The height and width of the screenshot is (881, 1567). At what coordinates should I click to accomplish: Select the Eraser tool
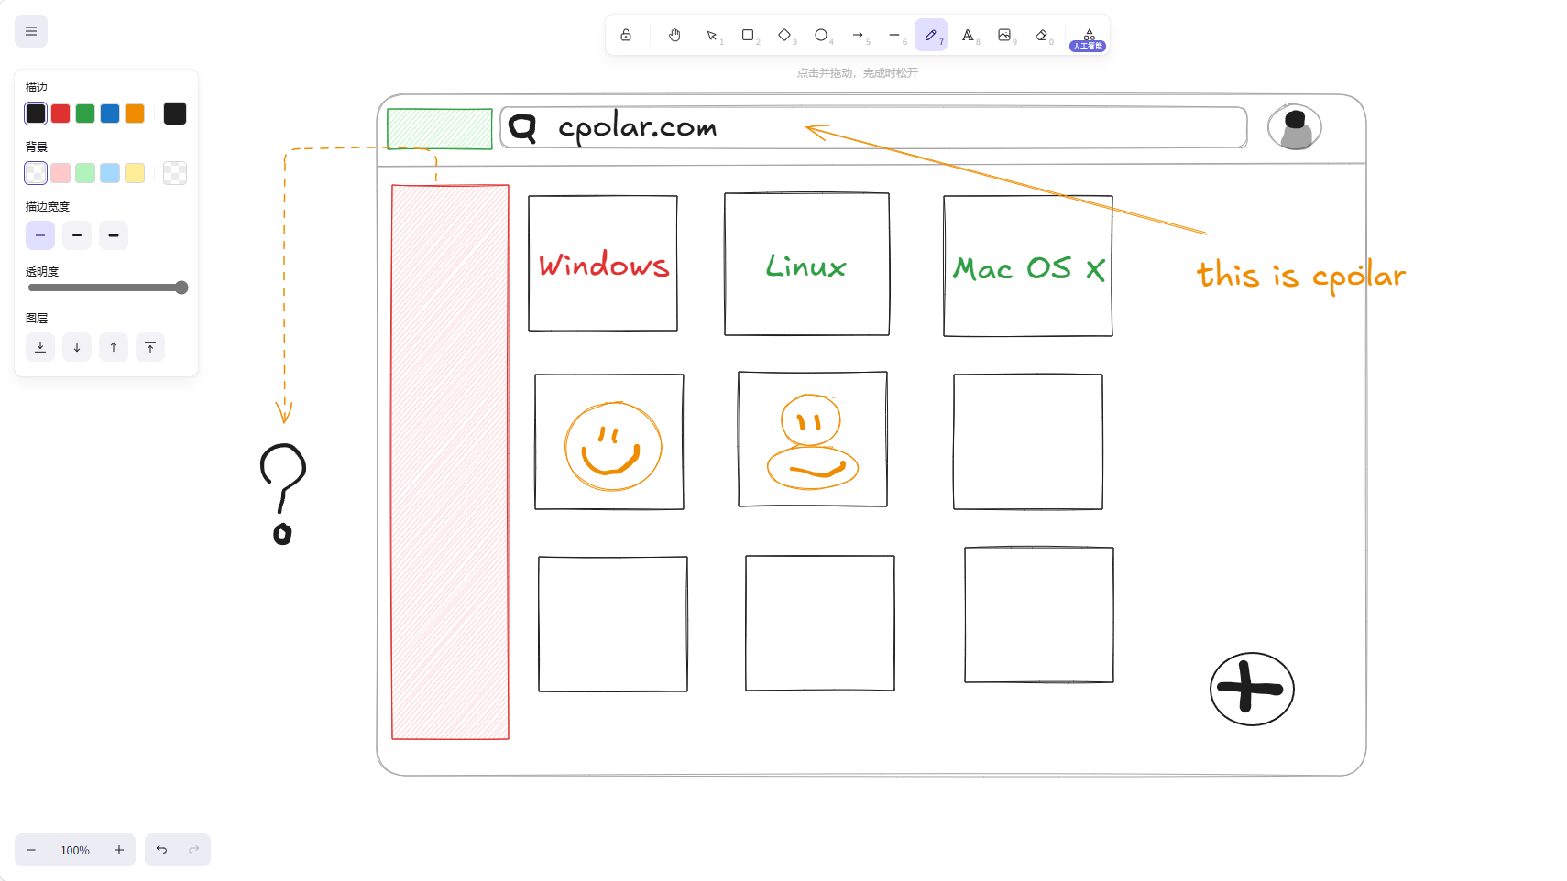[1041, 35]
